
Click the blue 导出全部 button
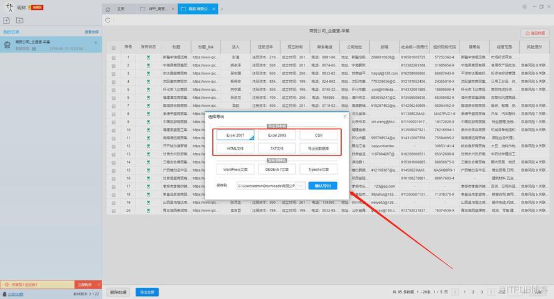(147, 292)
